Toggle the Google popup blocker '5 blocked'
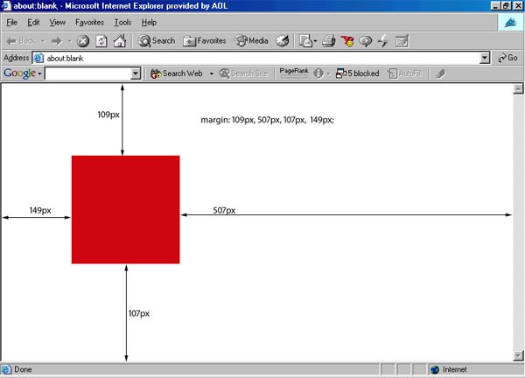This screenshot has width=525, height=378. (x=359, y=73)
